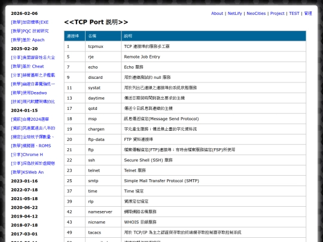Click the 說明 column header
Image resolution: width=323 pixels, height=242 pixels.
coord(214,36)
